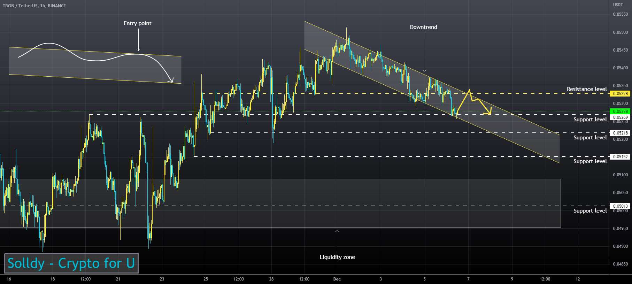Screen dimensions: 632x284
Task: Click the 5 date label on the time axis
Action: point(425,279)
